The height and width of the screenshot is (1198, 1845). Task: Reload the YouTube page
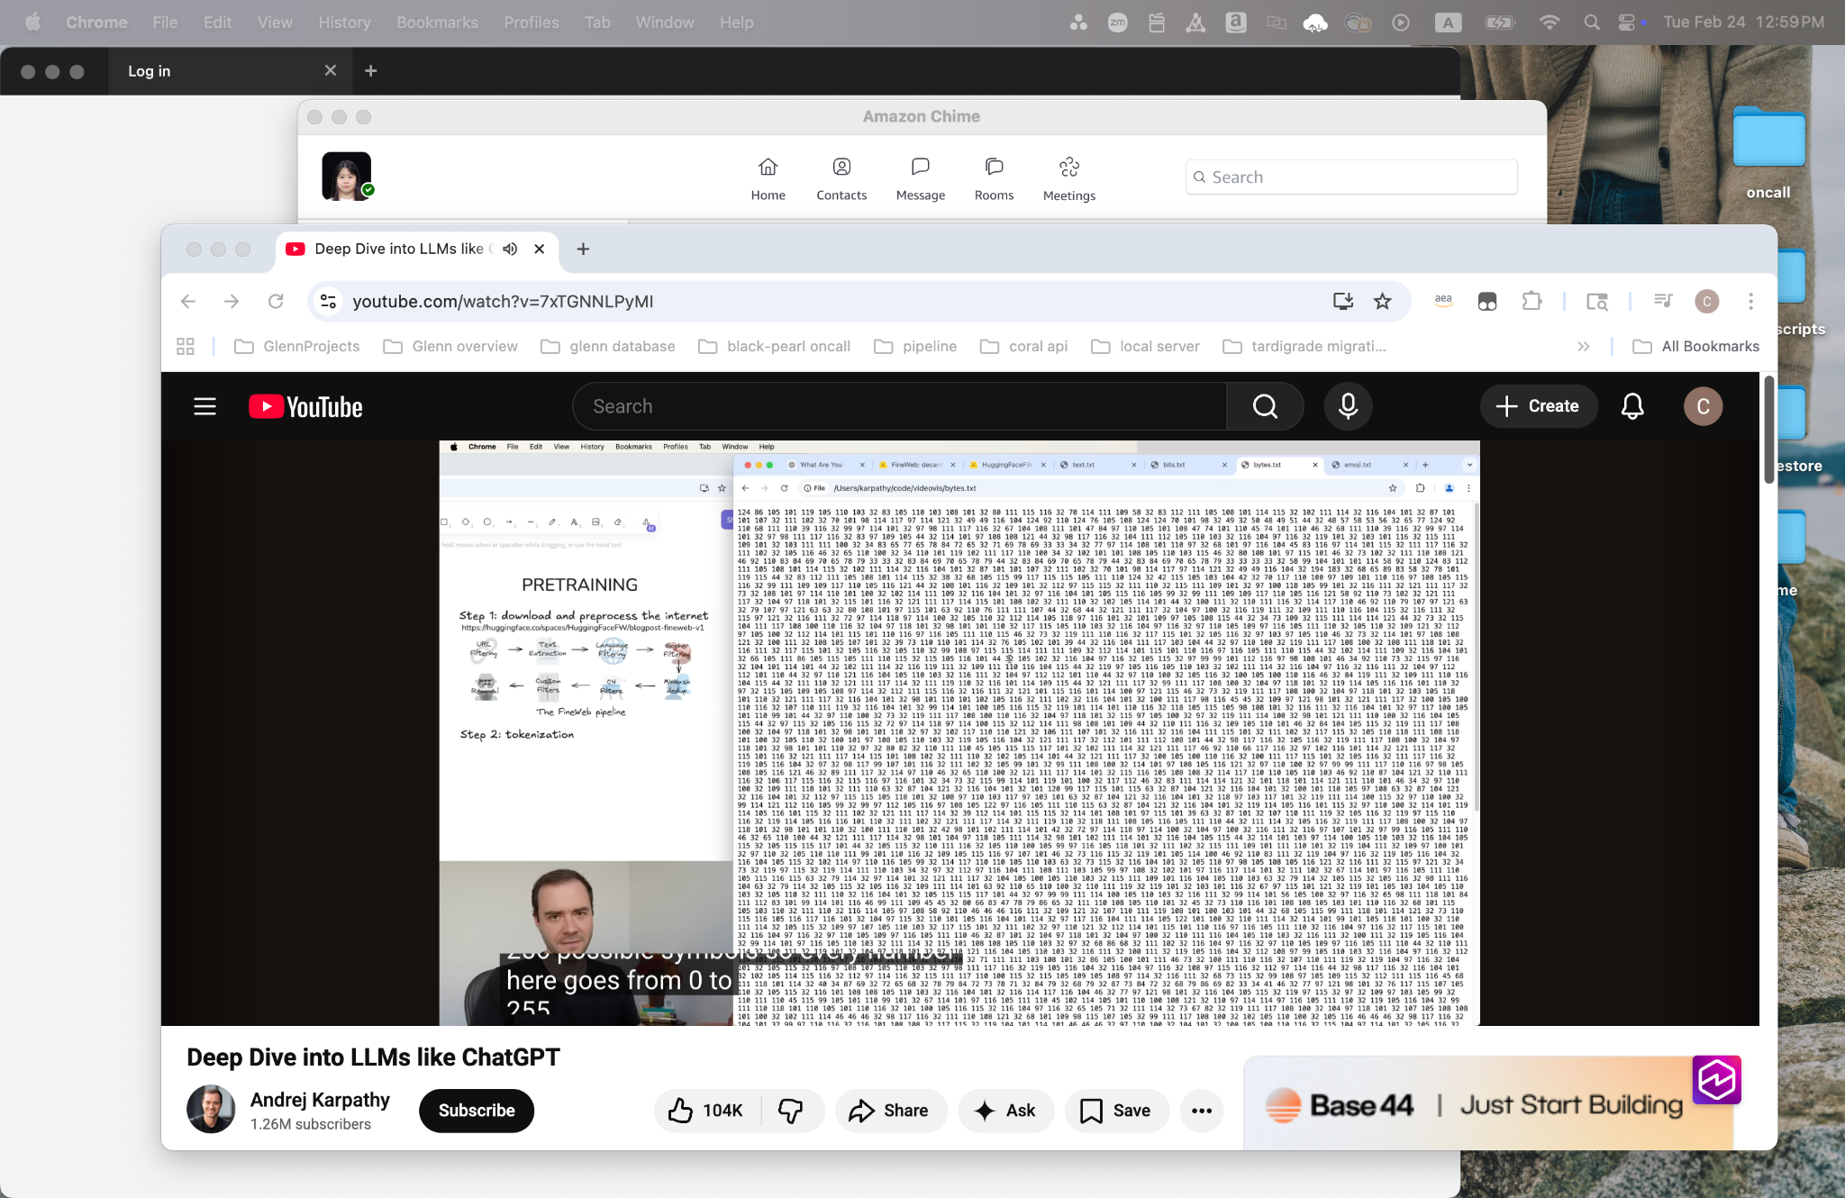(x=276, y=301)
